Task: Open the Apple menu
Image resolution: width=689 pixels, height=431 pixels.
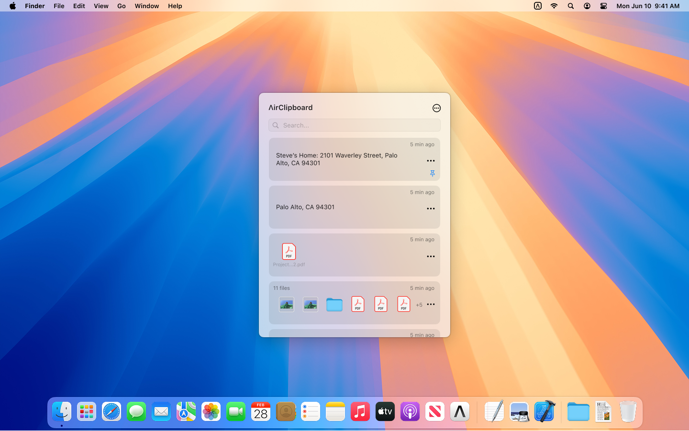Action: click(13, 6)
